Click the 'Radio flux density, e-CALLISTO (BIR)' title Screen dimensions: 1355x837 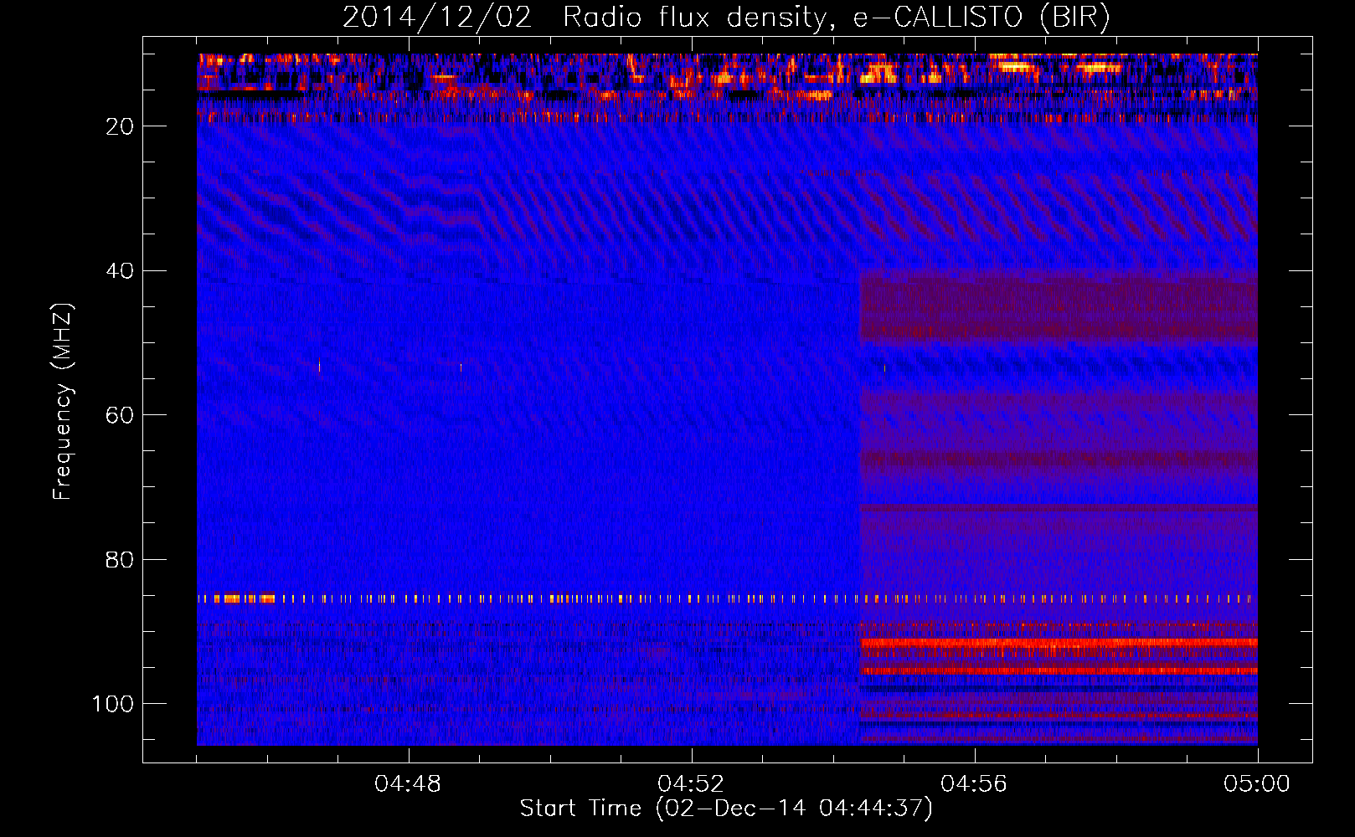836,18
